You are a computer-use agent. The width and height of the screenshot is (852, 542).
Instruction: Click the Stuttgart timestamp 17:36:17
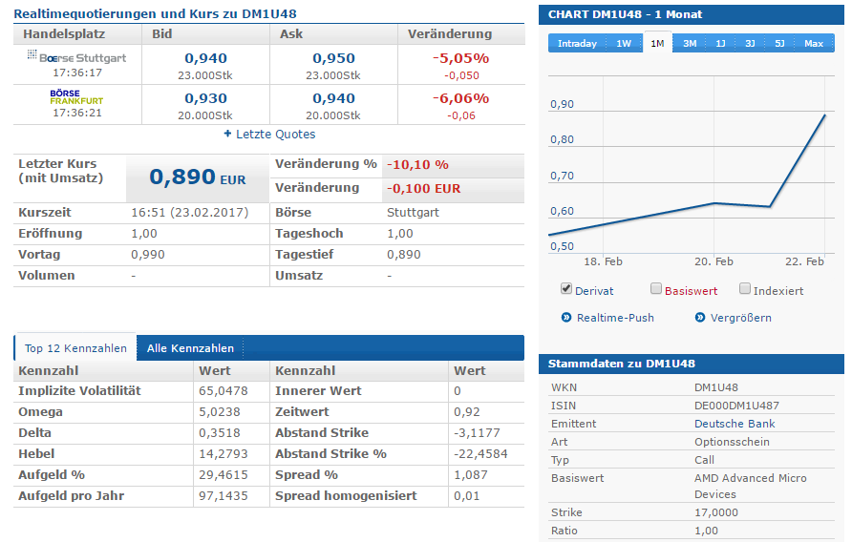tap(77, 73)
